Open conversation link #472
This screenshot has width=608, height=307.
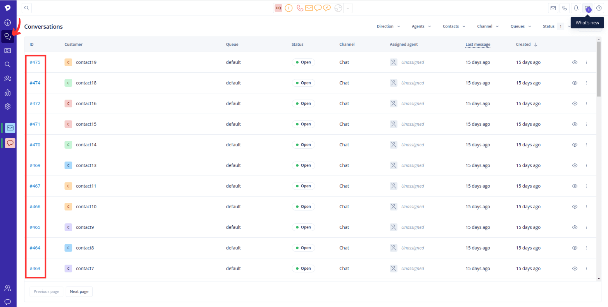35,103
